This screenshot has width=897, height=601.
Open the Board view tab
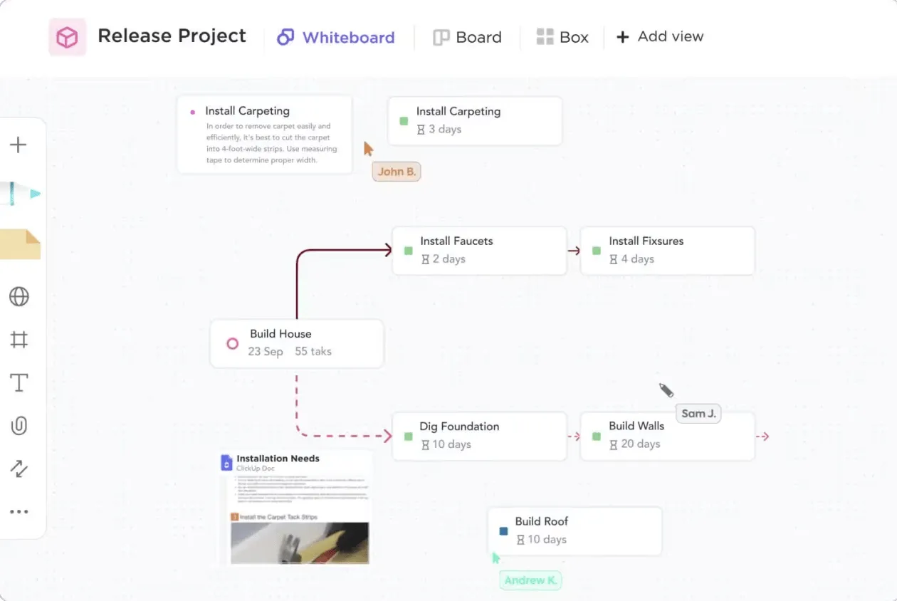coord(468,37)
